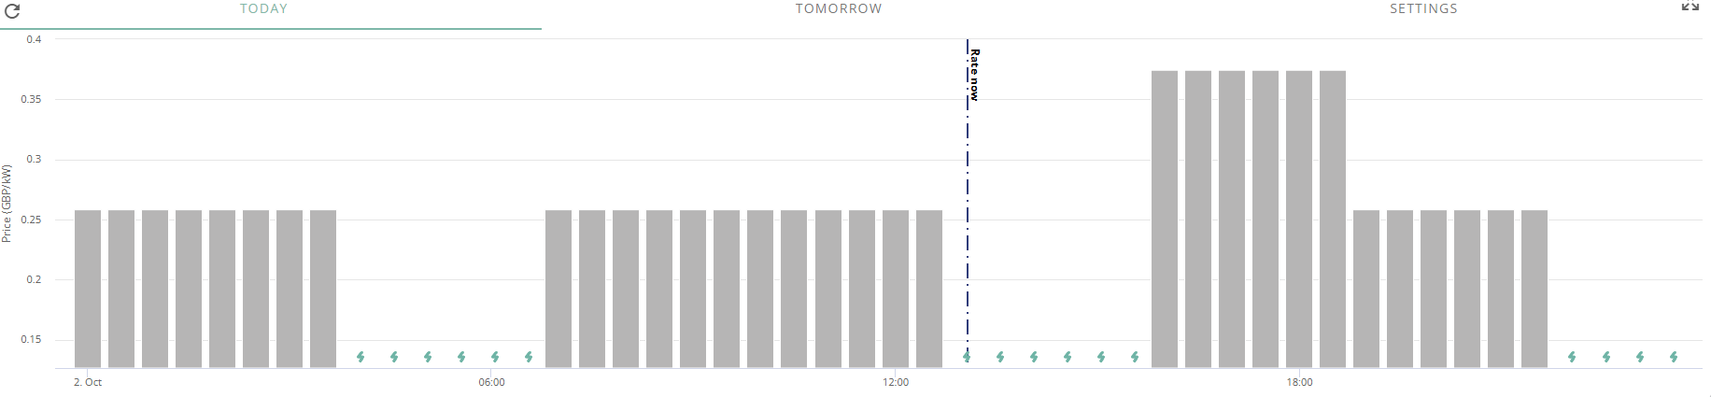The image size is (1711, 397).
Task: Click the refresh icon beside the Today tab
Action: coord(12,11)
